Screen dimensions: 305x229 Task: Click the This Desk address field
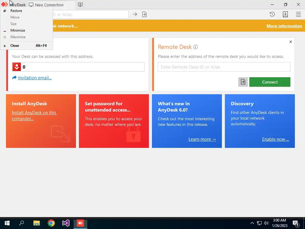coord(78,67)
